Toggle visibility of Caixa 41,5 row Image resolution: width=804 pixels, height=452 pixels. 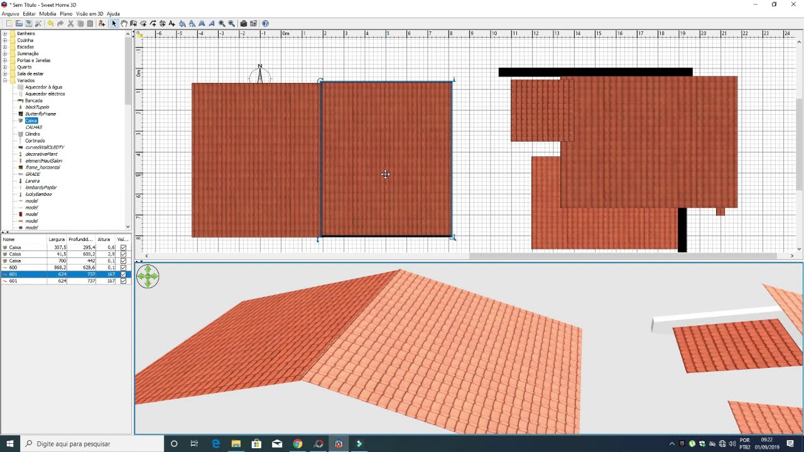pyautogui.click(x=123, y=254)
